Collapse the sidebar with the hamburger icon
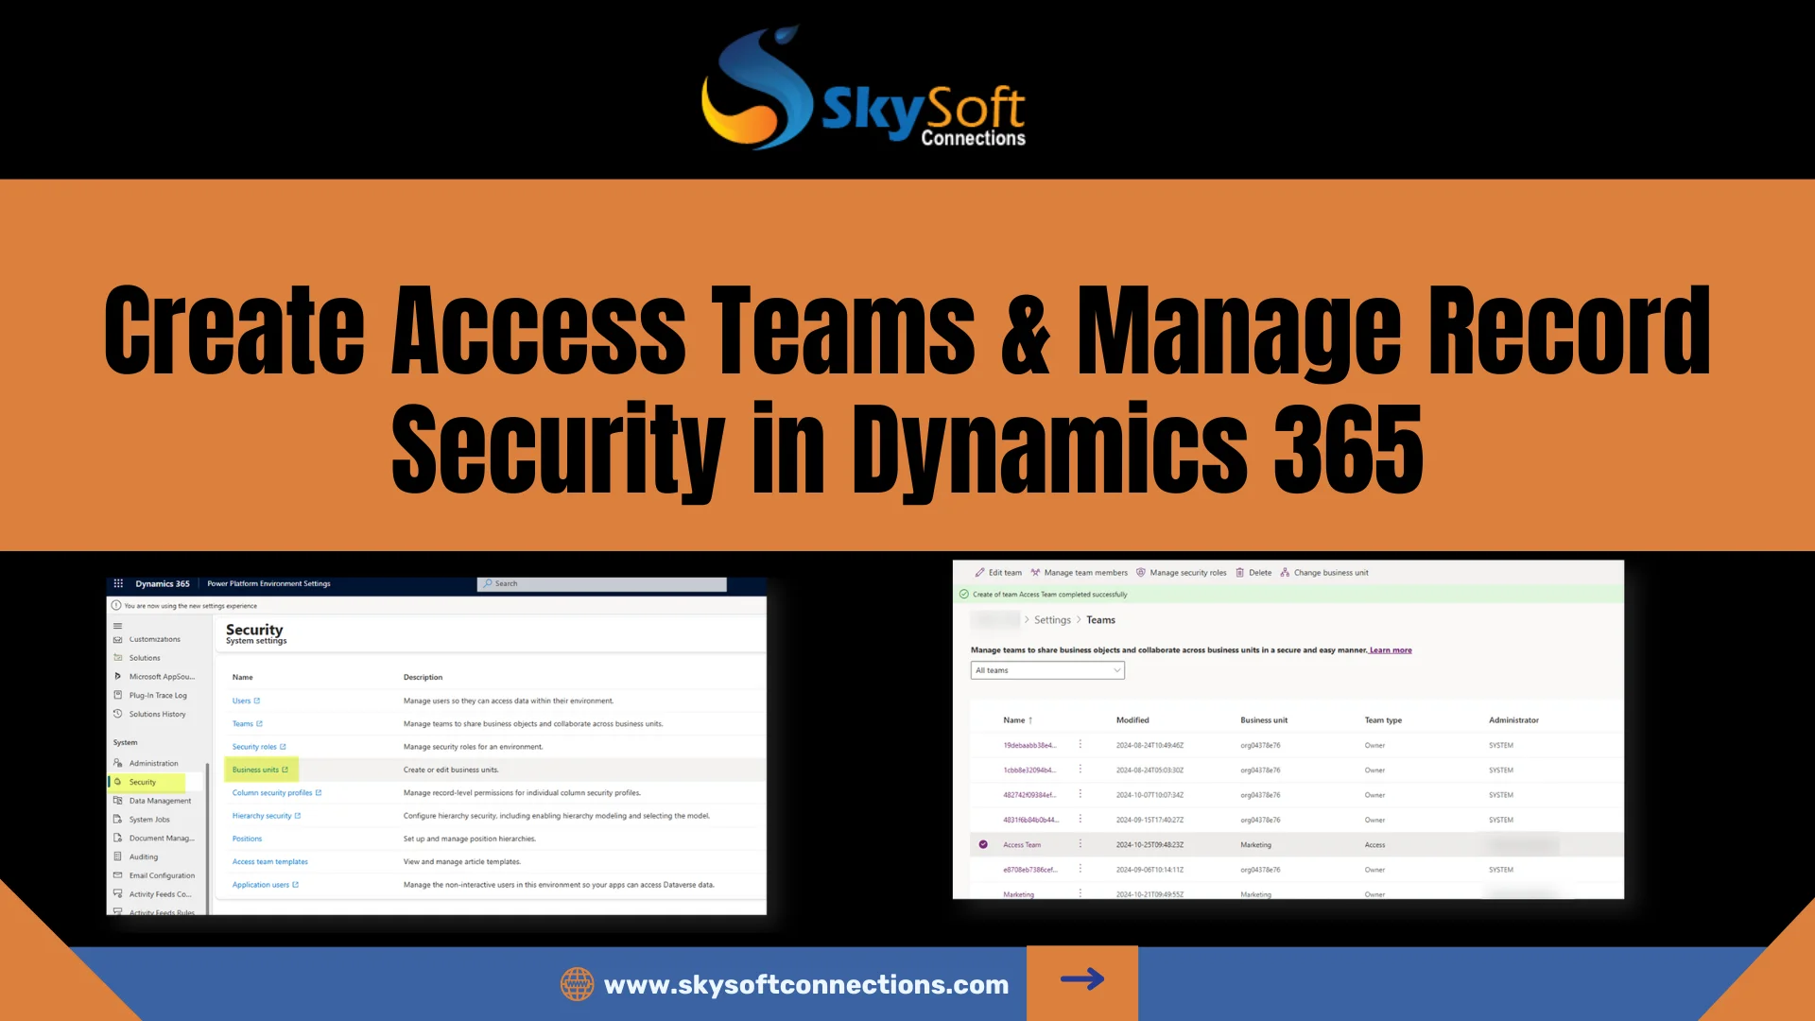The image size is (1815, 1021). tap(118, 625)
